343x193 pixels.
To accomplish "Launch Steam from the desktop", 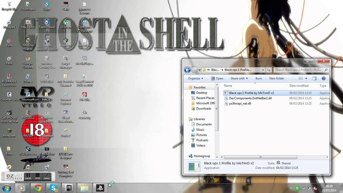I will pyautogui.click(x=47, y=42).
